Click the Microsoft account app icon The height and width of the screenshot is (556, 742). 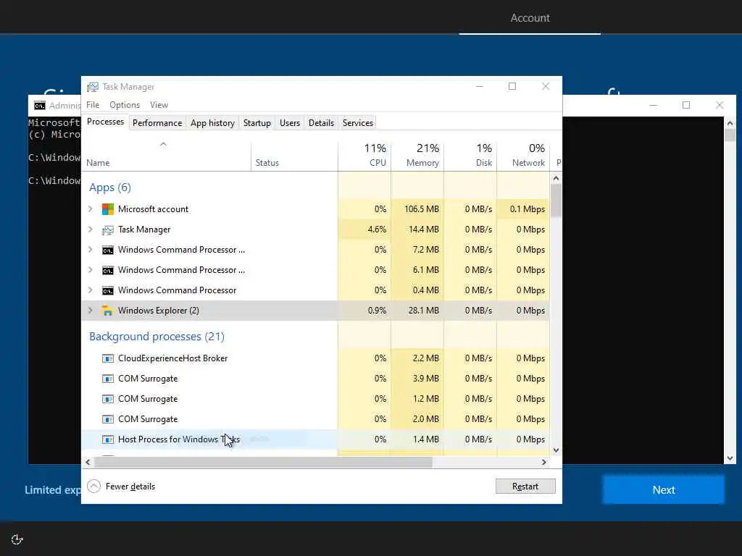(108, 209)
